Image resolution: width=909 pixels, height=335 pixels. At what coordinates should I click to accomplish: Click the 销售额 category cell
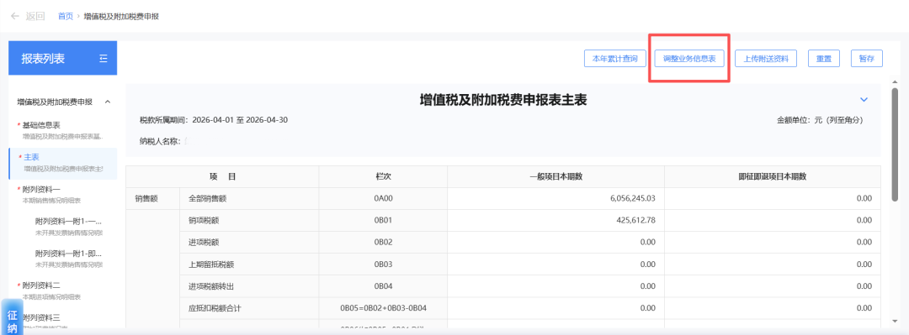153,198
